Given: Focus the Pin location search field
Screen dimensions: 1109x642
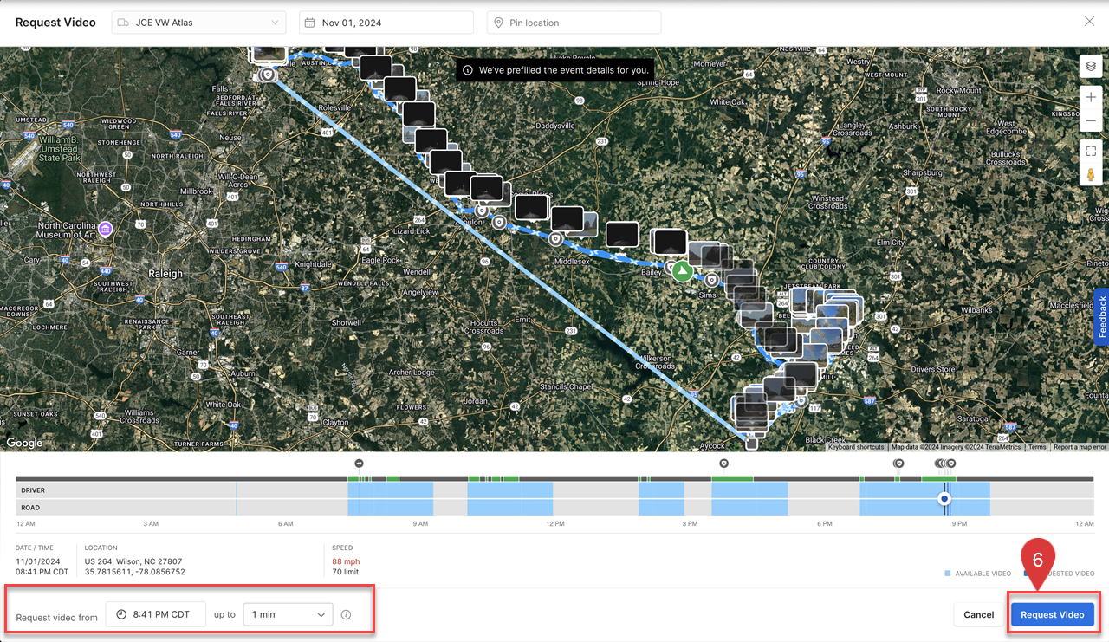Looking at the screenshot, I should [574, 23].
